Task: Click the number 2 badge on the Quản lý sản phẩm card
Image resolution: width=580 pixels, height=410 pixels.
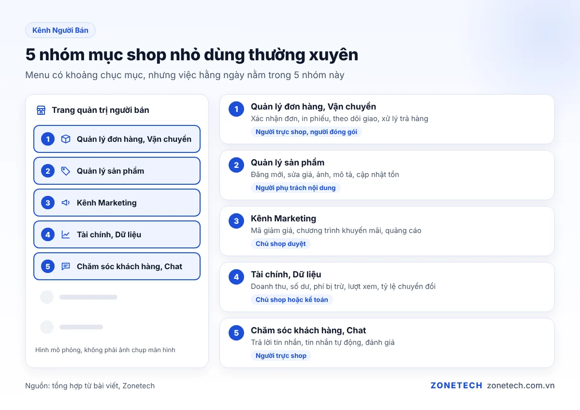Action: coord(236,165)
